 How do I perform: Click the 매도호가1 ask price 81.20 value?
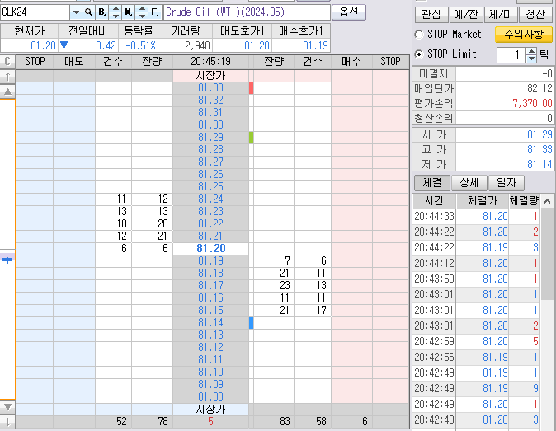(x=243, y=45)
